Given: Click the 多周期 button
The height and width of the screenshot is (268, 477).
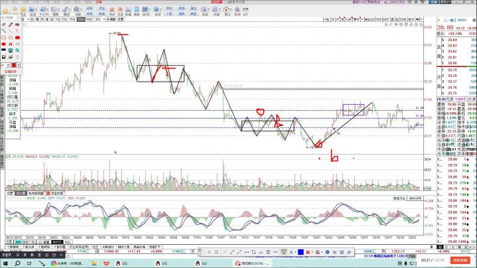Looking at the screenshot, I should (111, 20).
